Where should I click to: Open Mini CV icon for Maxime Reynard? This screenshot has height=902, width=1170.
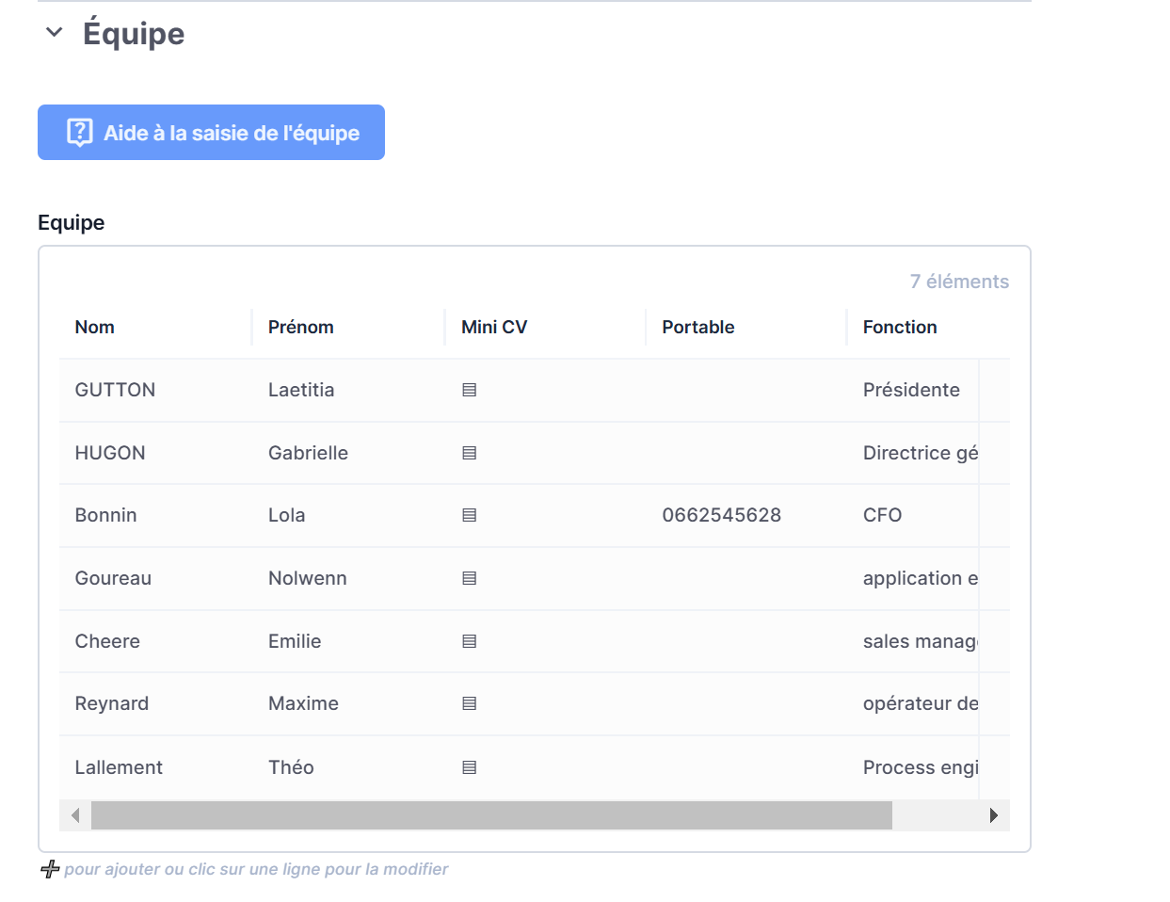pos(469,703)
